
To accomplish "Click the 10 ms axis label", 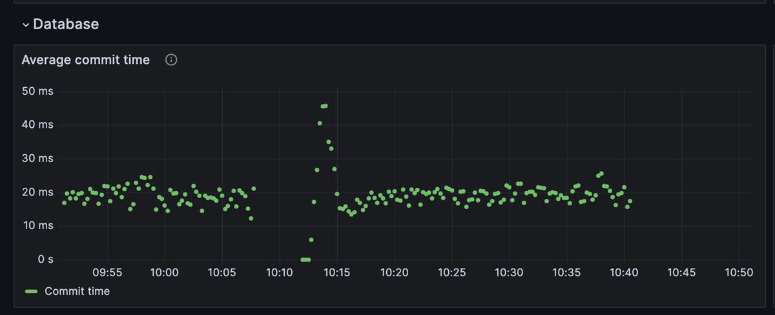I will pos(37,225).
